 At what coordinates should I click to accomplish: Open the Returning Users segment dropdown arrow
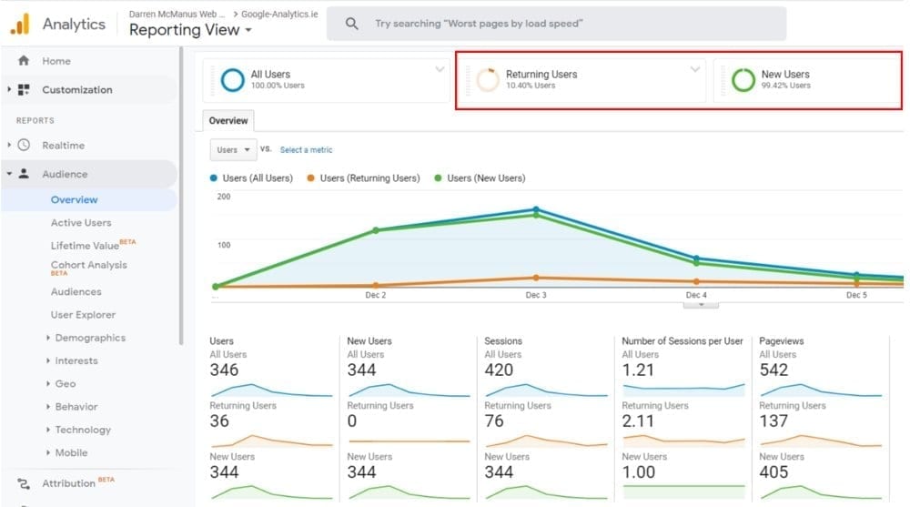click(695, 70)
